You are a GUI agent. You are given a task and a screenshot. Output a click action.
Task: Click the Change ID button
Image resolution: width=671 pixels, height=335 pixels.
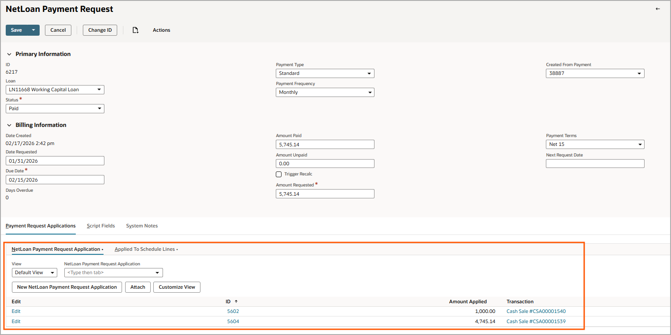(100, 30)
